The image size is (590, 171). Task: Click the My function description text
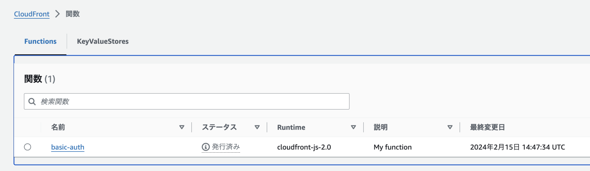[392, 147]
